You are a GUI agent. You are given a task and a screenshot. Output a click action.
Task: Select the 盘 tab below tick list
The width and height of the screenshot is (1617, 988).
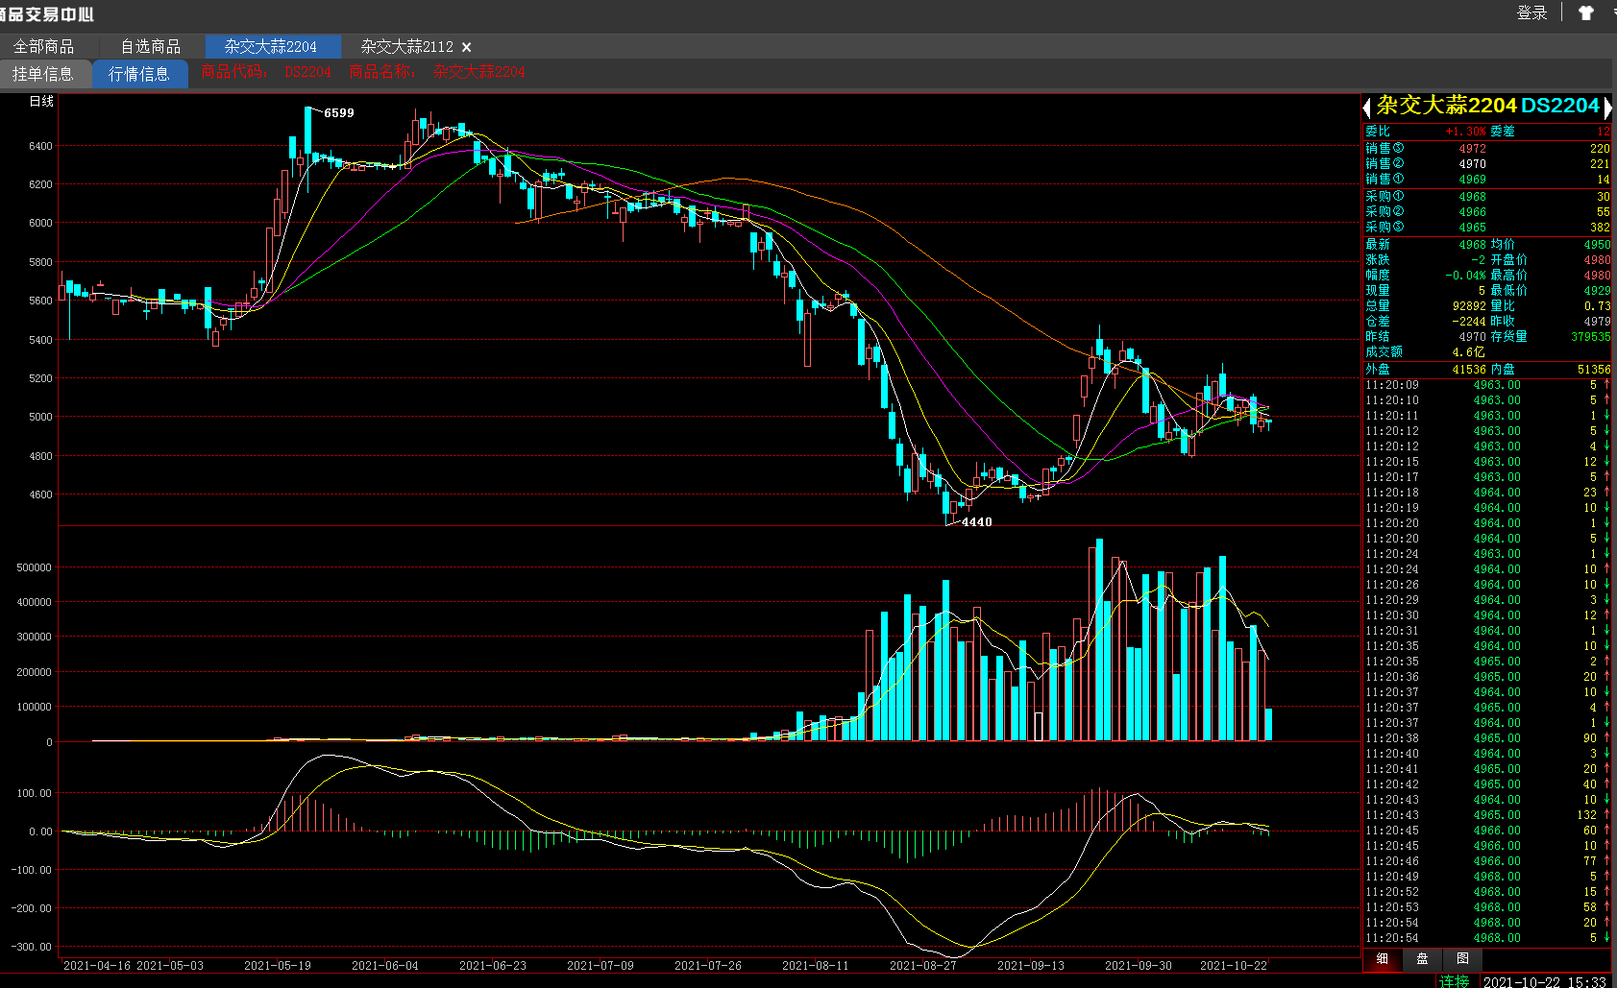pyautogui.click(x=1422, y=958)
